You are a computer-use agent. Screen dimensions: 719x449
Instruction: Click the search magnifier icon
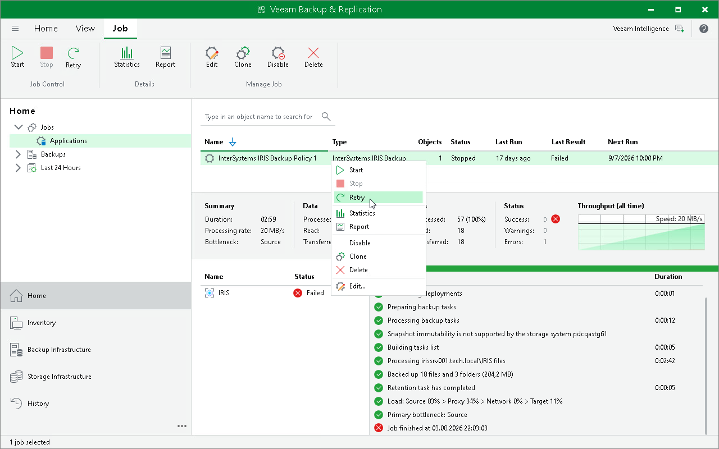(326, 117)
